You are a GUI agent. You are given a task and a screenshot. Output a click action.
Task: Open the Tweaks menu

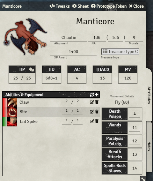pyautogui.click(x=60, y=6)
